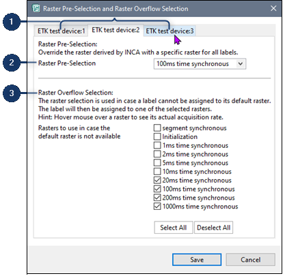Click the INCA dialog title bar icon
This screenshot has width=285, height=276.
36,8
